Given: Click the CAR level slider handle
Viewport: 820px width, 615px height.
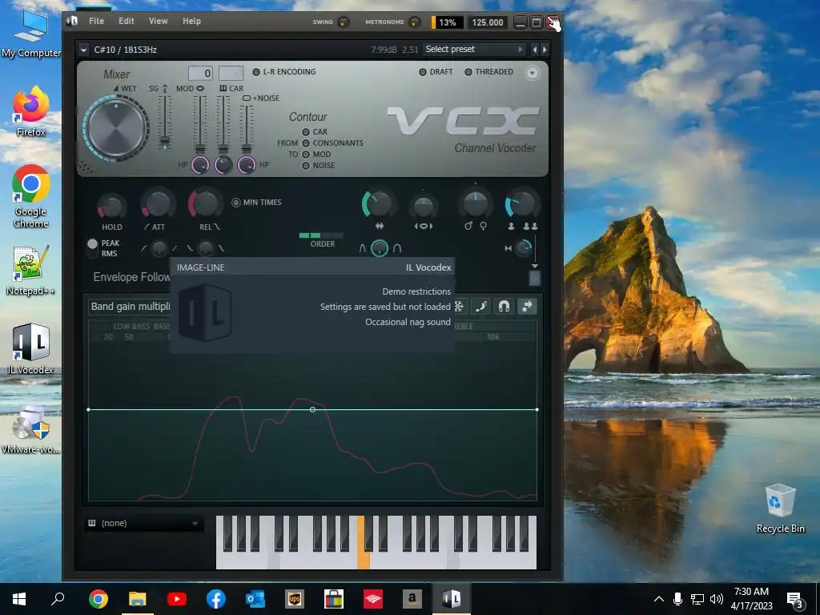Looking at the screenshot, I should coord(223,149).
